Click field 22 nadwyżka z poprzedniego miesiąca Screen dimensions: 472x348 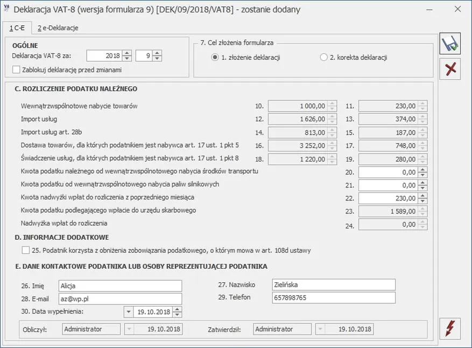click(389, 198)
